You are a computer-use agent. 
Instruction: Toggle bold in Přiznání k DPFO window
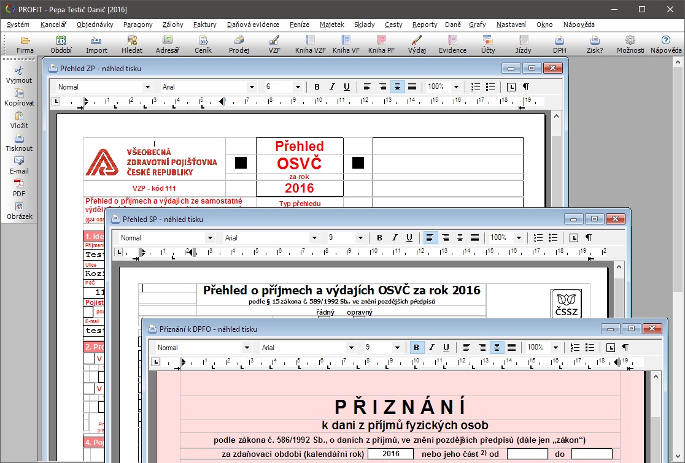coord(416,348)
